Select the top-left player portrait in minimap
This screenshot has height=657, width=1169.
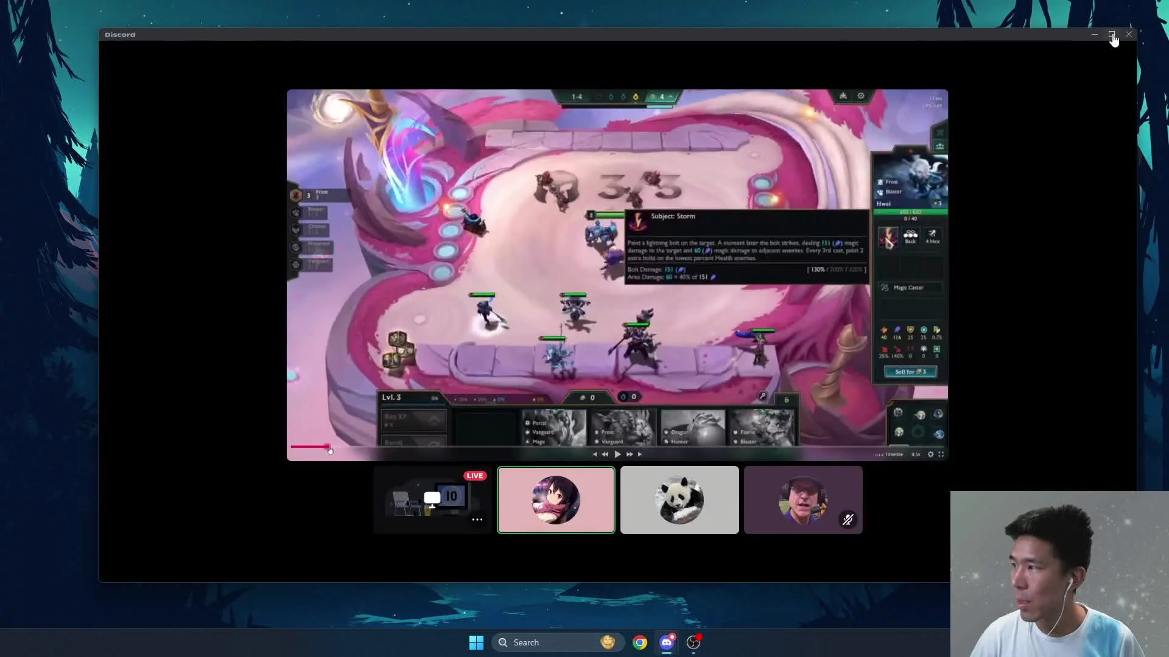(898, 412)
